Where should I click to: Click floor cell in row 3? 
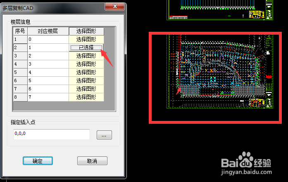[48, 56]
